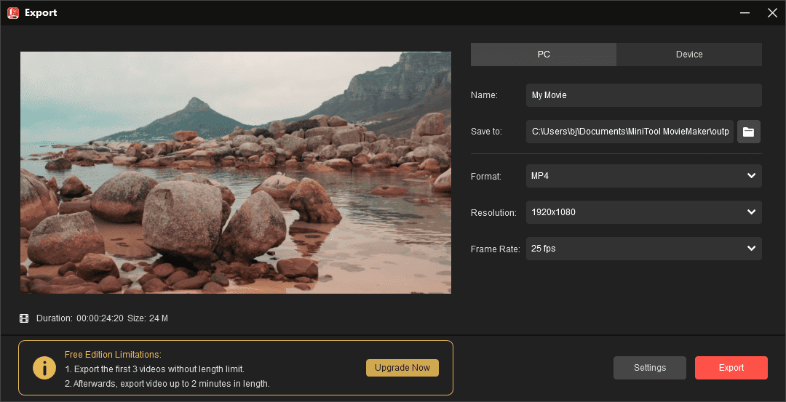Click the Frame Rate: label
This screenshot has height=402, width=786.
click(x=496, y=249)
